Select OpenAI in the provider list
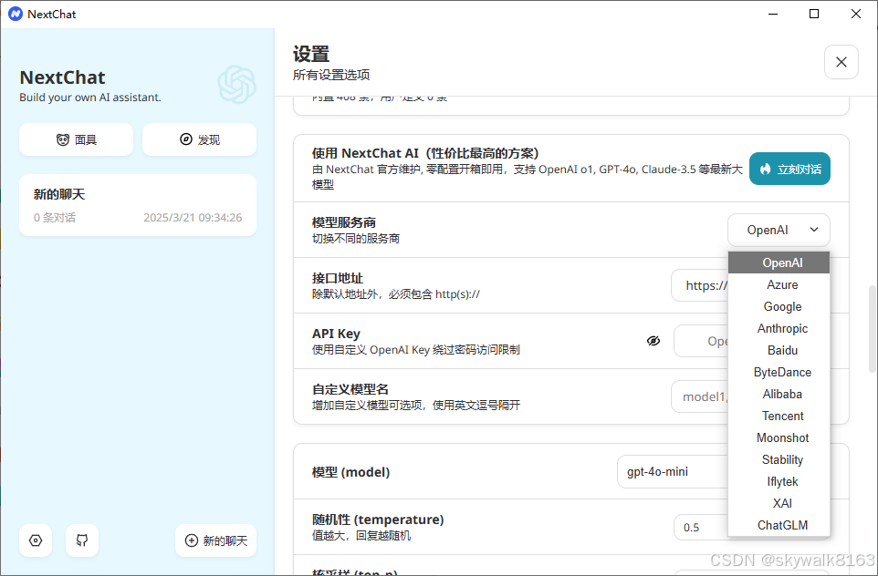Image resolution: width=878 pixels, height=576 pixels. [x=779, y=262]
